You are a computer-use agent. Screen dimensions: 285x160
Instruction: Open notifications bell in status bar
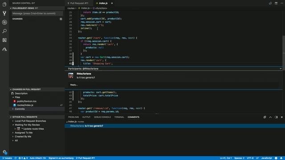click(281, 158)
